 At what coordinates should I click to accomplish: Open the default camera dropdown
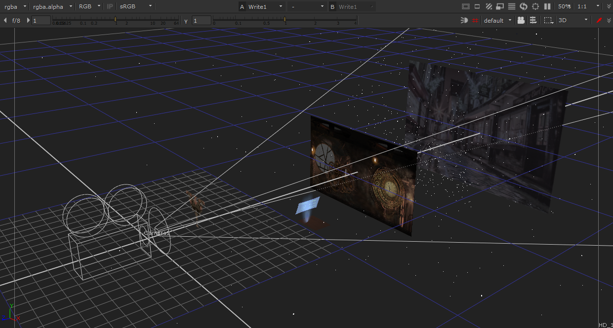497,21
